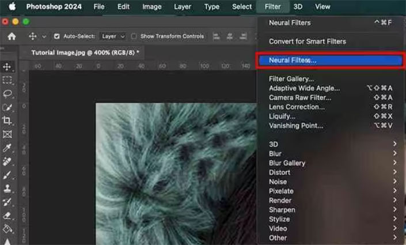406x245 pixels.
Task: Enable Show Transform Controls checkbox
Action: [x=134, y=36]
